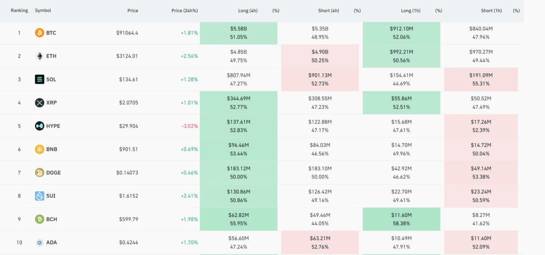
Task: Click the BNB coin icon
Action: tap(40, 149)
